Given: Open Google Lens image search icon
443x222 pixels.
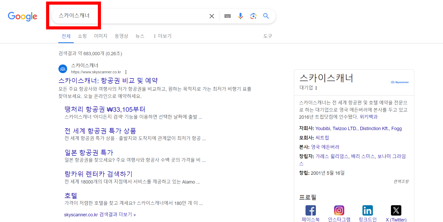Looking at the screenshot, I should pos(253,16).
